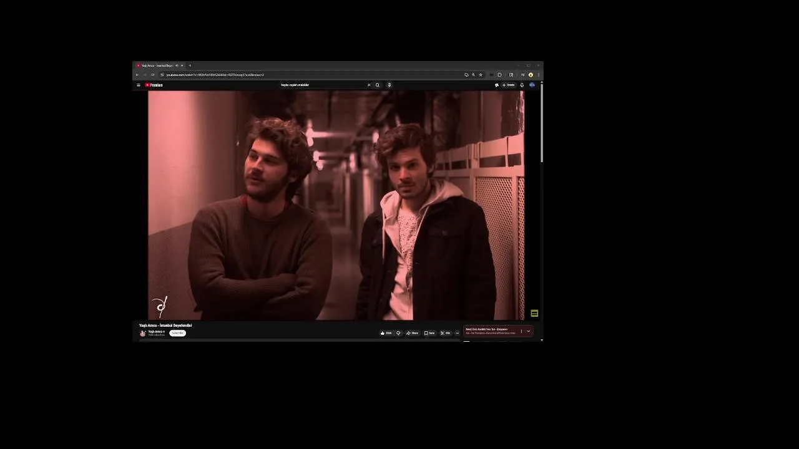Image resolution: width=799 pixels, height=449 pixels.
Task: Open the Yaşlı Amca channel avatar
Action: click(143, 333)
